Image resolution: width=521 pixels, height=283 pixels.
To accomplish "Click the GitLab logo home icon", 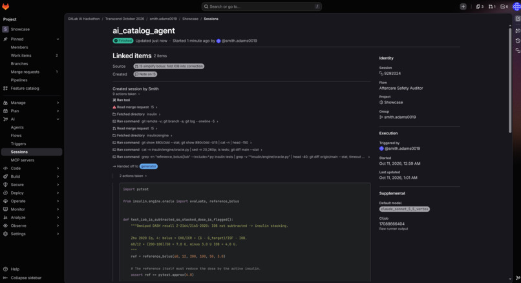I will pyautogui.click(x=6, y=6).
